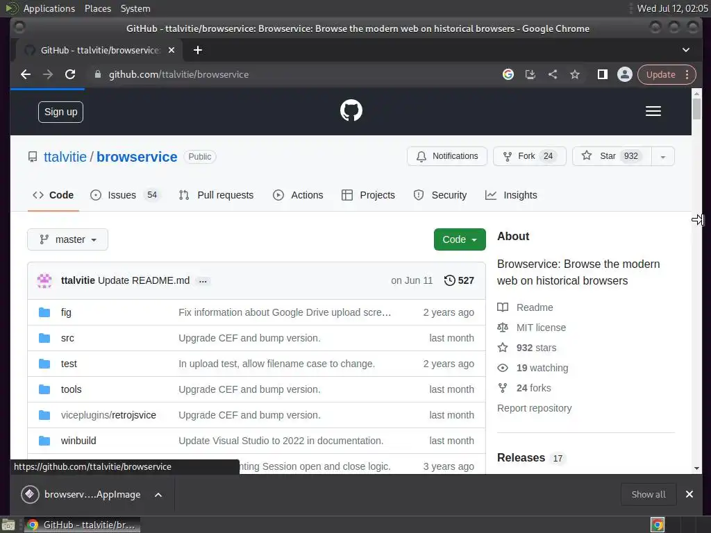Open the Issues tab
Screen dimensions: 711x533
tap(126, 195)
